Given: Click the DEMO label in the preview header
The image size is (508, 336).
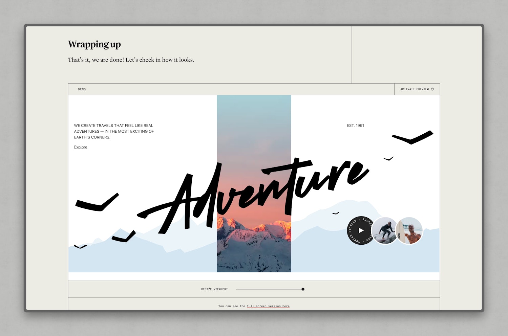Looking at the screenshot, I should (x=82, y=89).
